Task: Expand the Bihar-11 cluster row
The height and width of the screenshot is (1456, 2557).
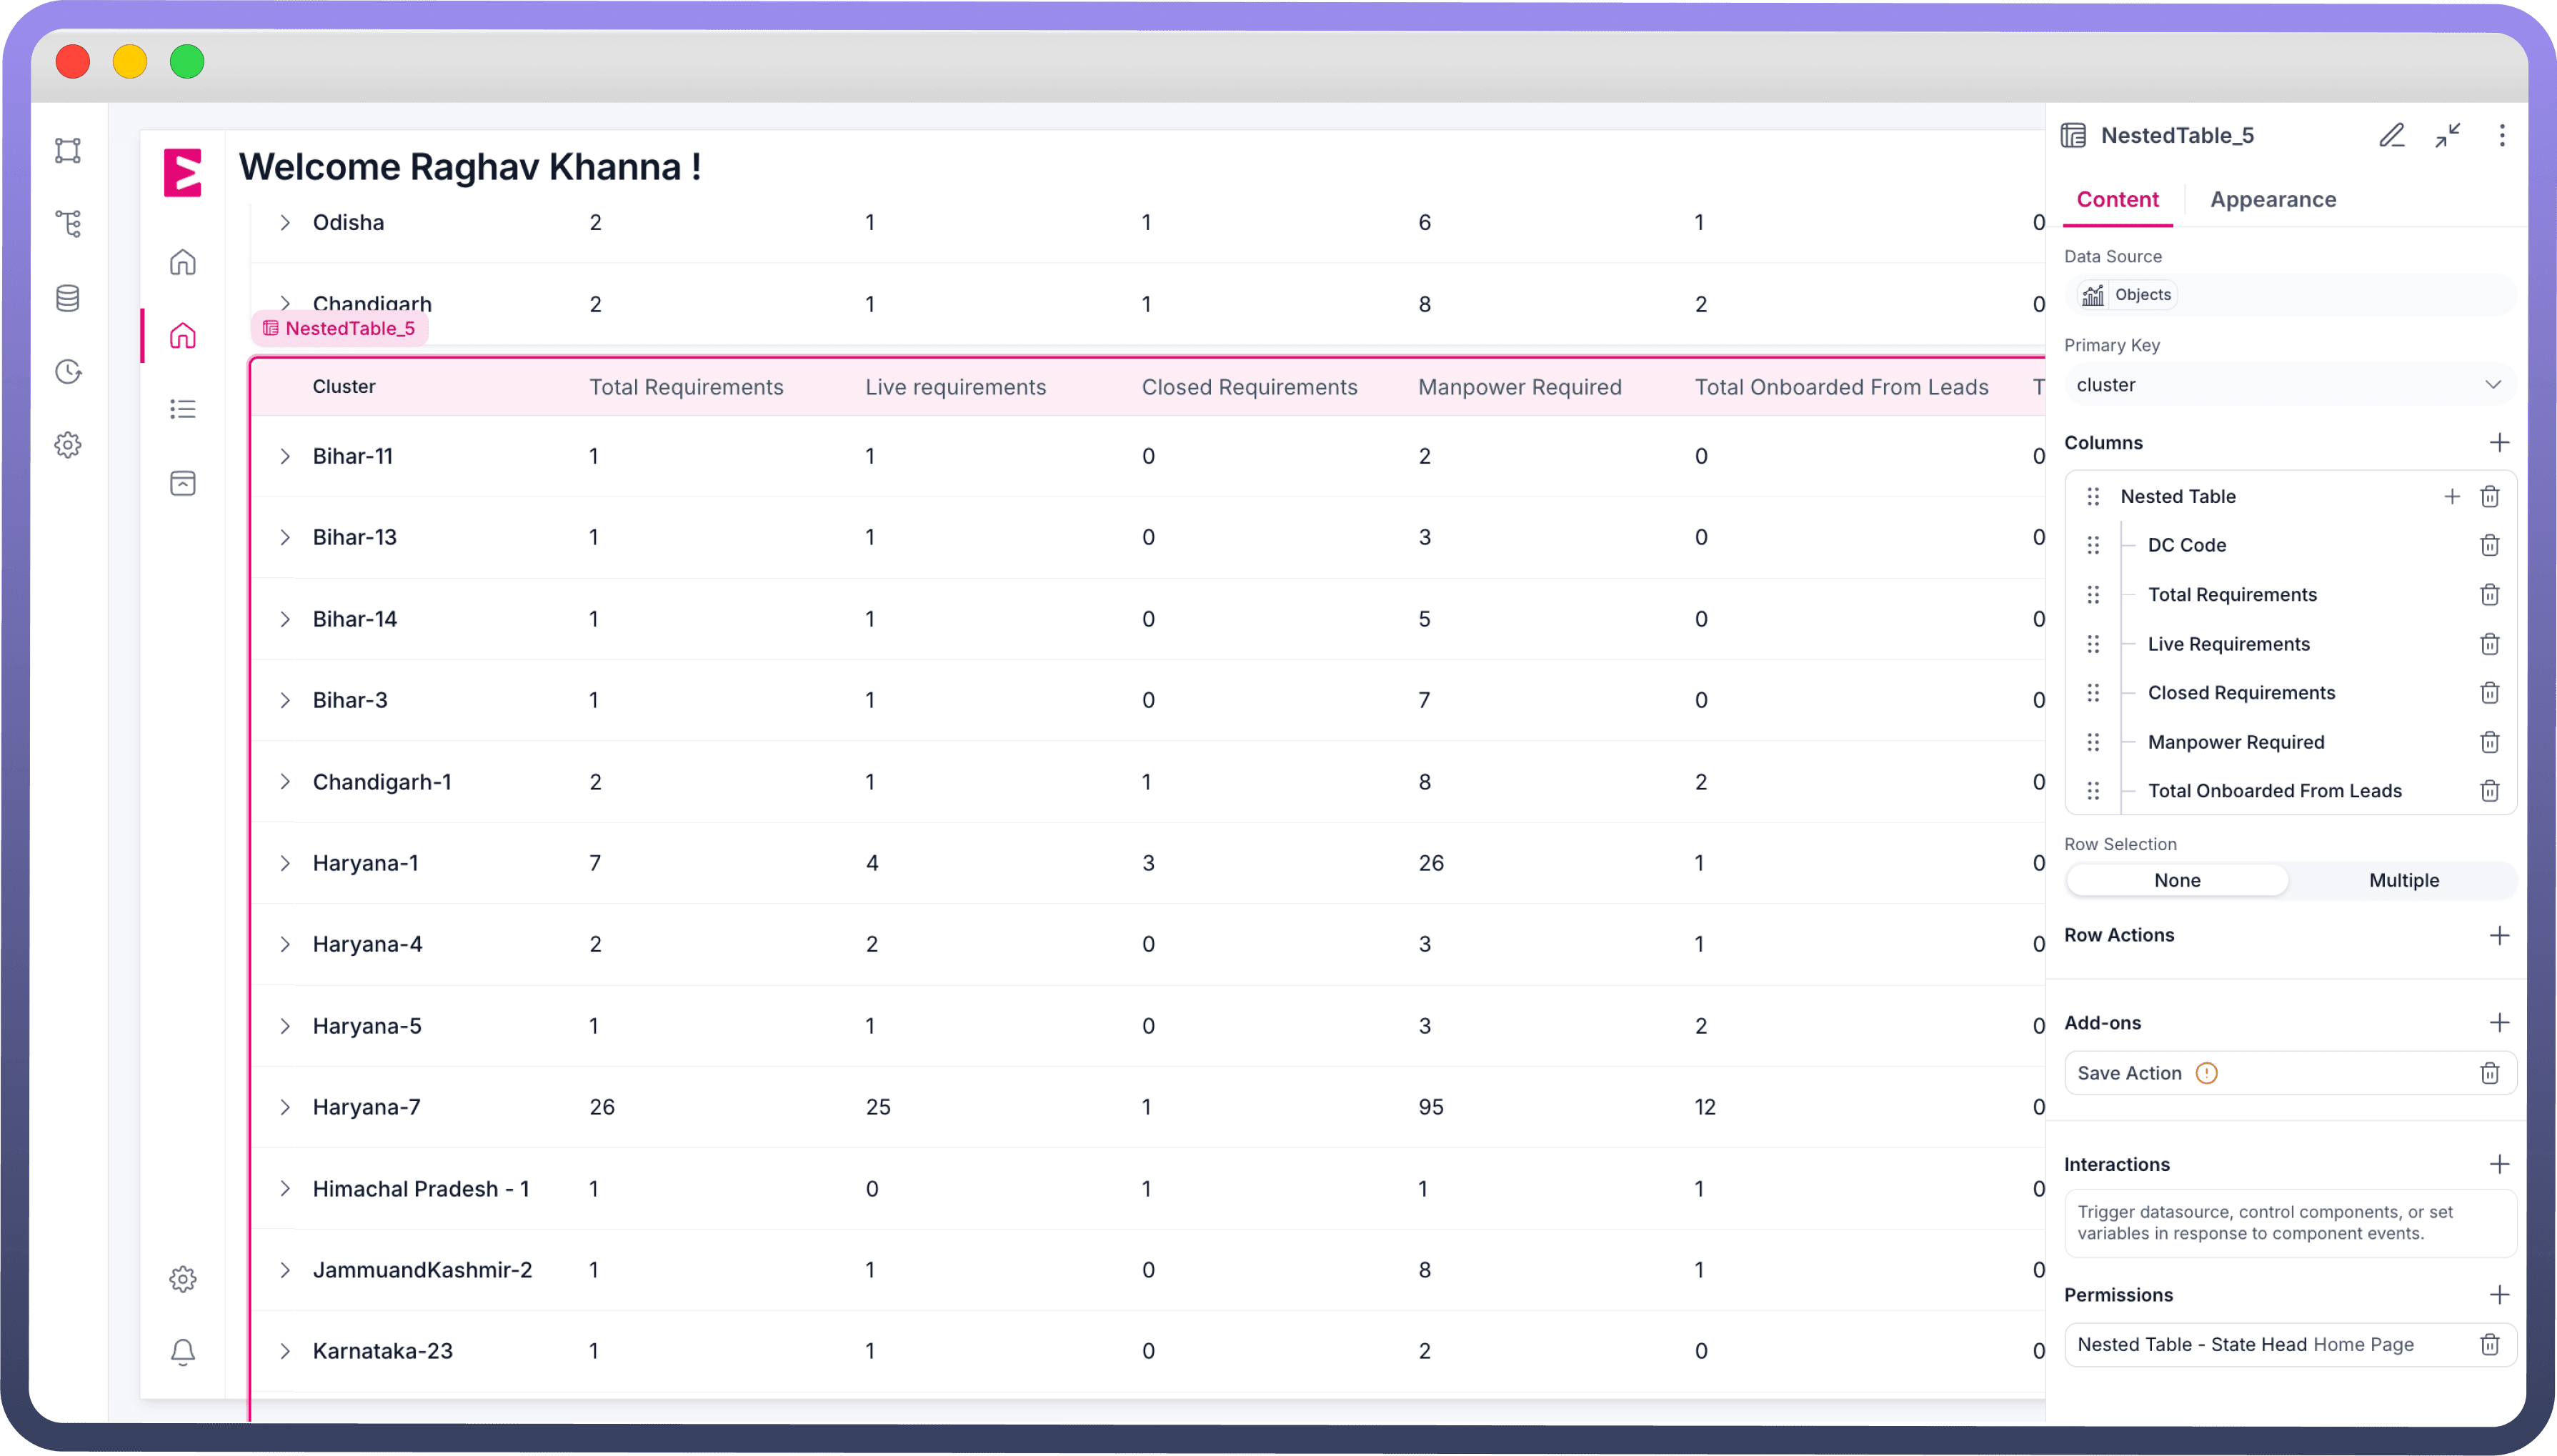Action: (x=285, y=456)
